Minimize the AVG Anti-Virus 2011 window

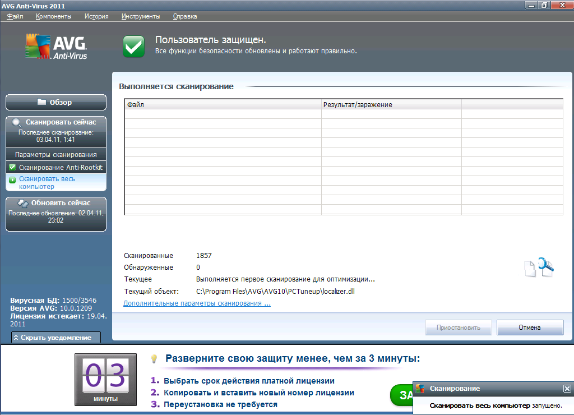coord(531,5)
